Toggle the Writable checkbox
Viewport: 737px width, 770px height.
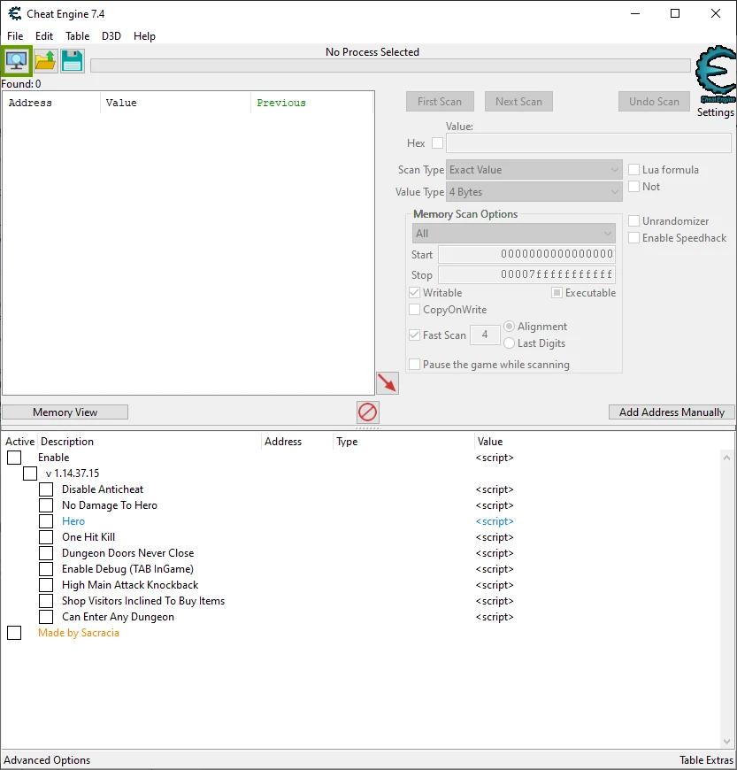point(414,293)
